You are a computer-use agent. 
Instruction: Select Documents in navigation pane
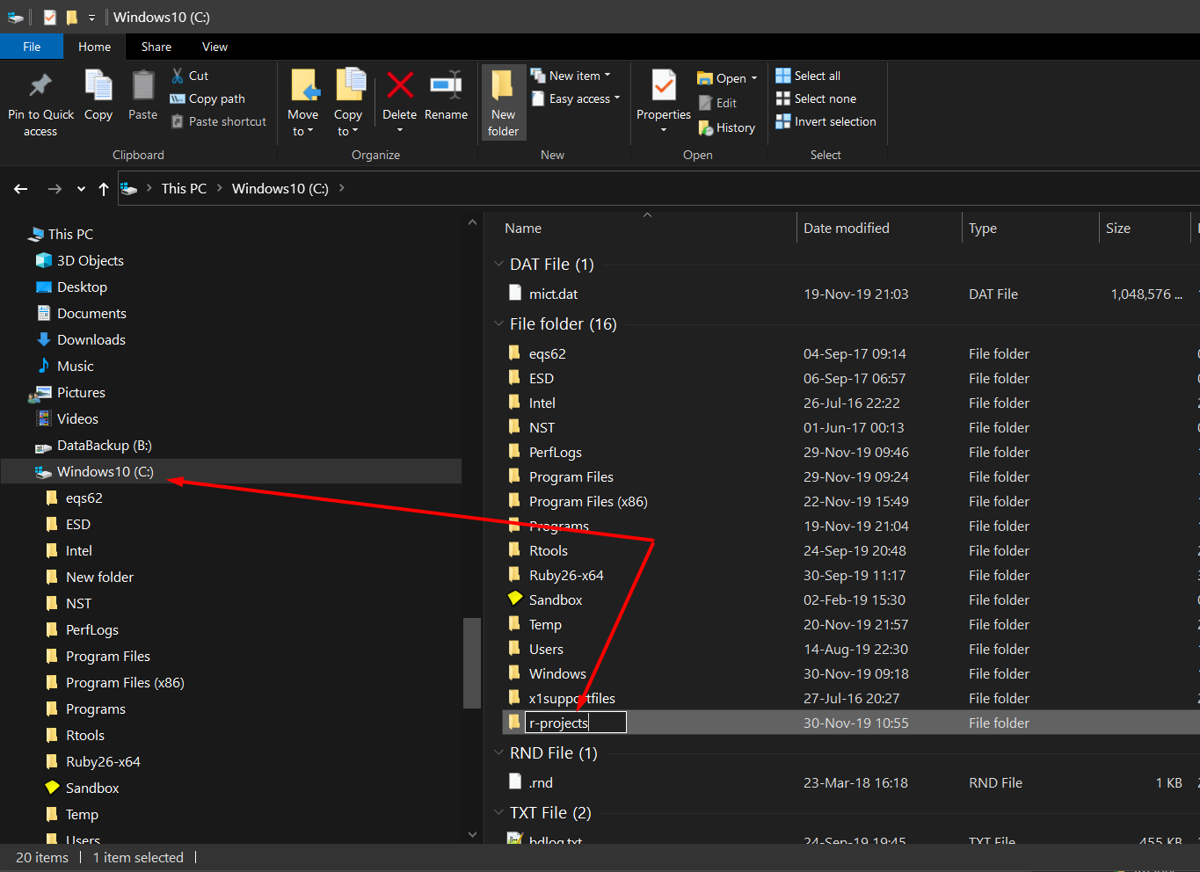click(x=91, y=313)
